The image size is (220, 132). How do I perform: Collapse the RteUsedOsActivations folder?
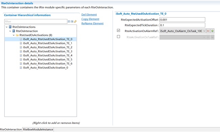click(14, 35)
